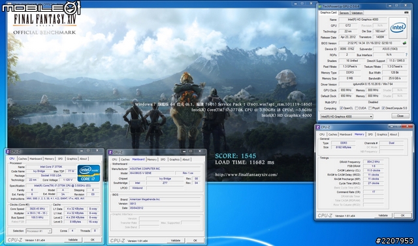Click GPU-Z camera screenshot icon
Viewport: 418px width, 246px height.
pos(406,12)
